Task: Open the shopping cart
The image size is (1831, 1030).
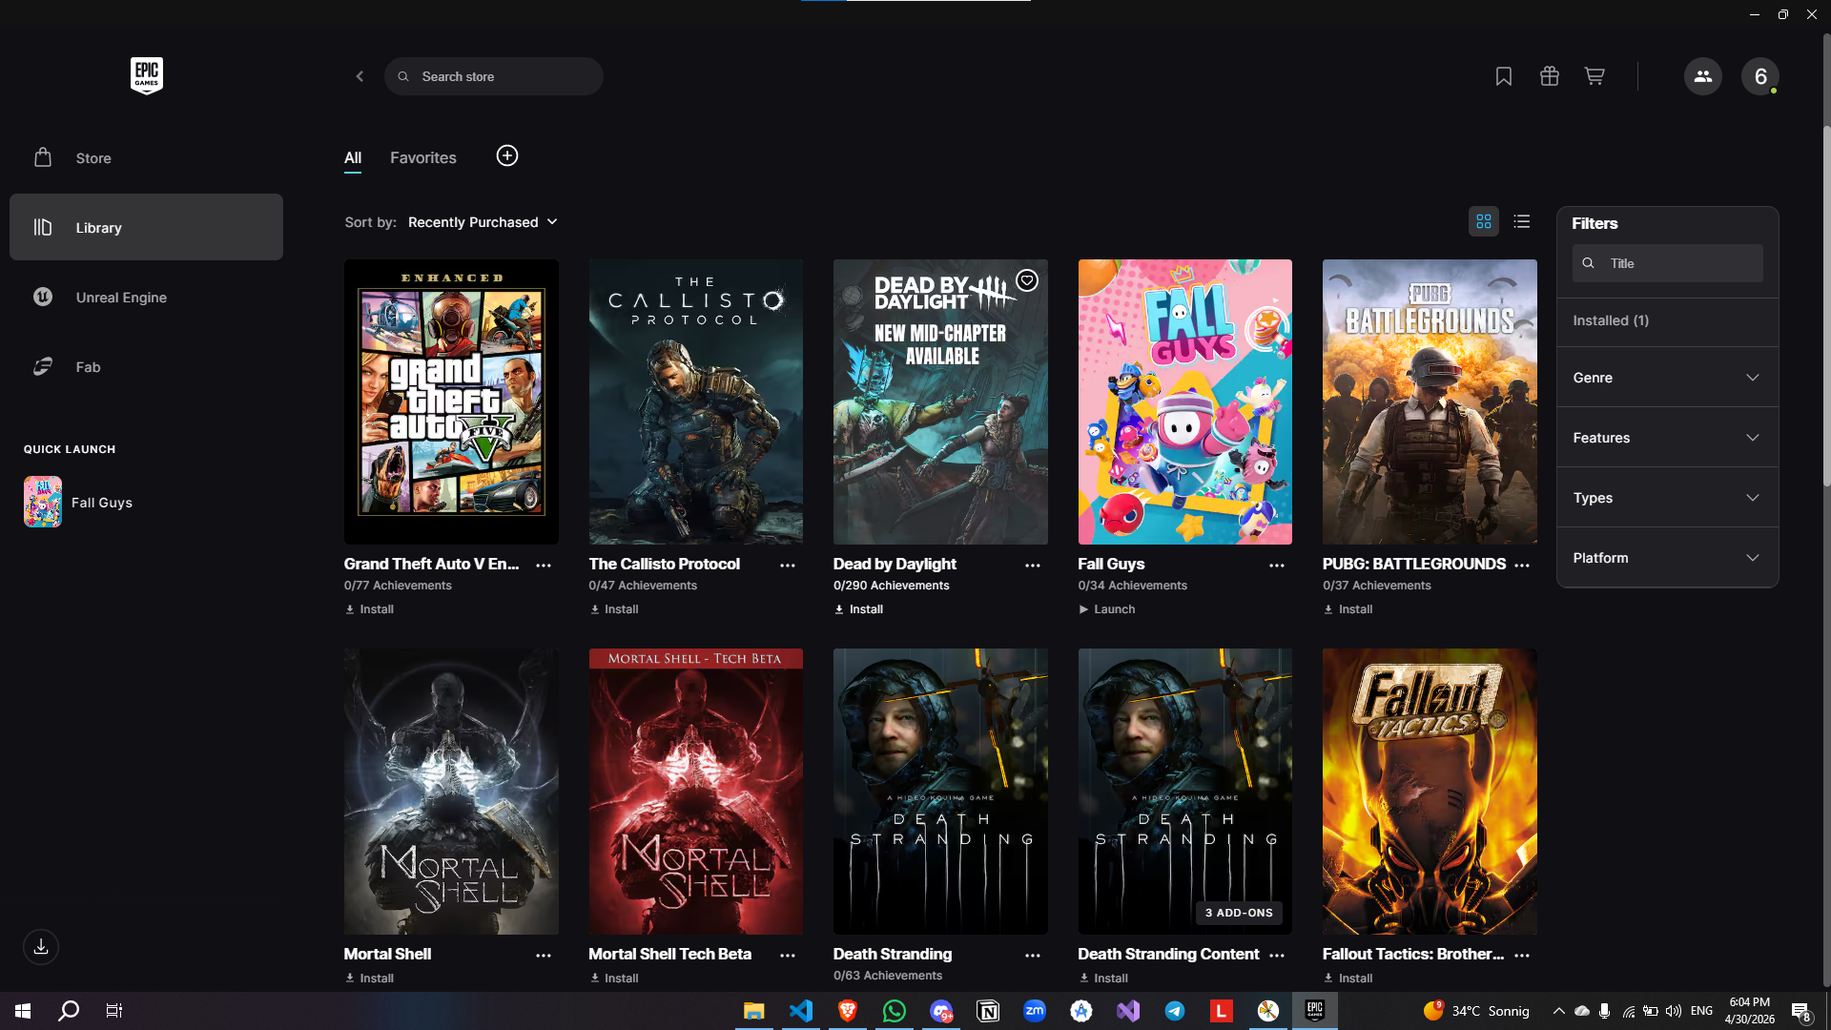Action: coord(1594,76)
